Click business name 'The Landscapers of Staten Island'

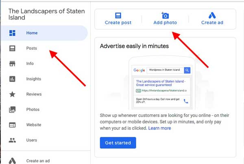[46, 14]
